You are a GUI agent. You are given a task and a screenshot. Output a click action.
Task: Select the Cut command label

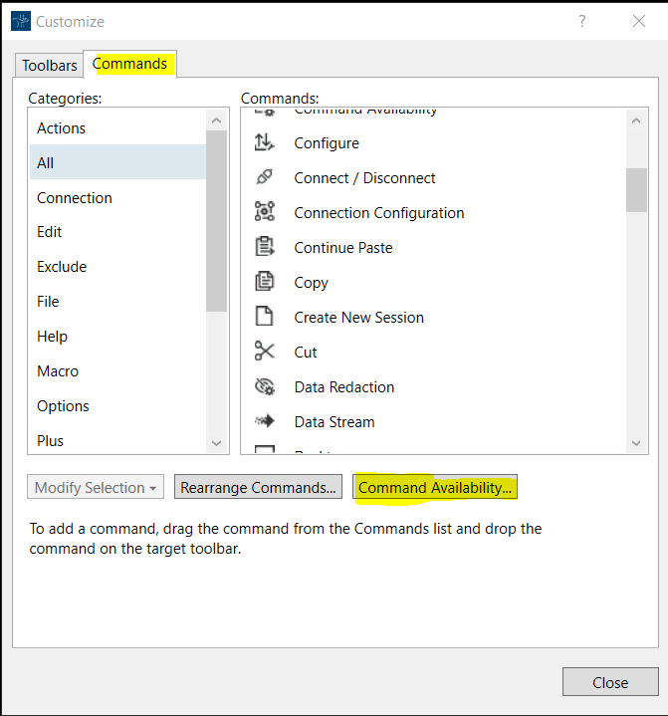click(x=306, y=353)
